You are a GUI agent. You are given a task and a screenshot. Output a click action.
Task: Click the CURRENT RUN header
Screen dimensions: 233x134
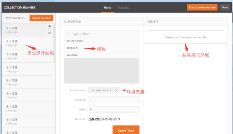click(72, 21)
